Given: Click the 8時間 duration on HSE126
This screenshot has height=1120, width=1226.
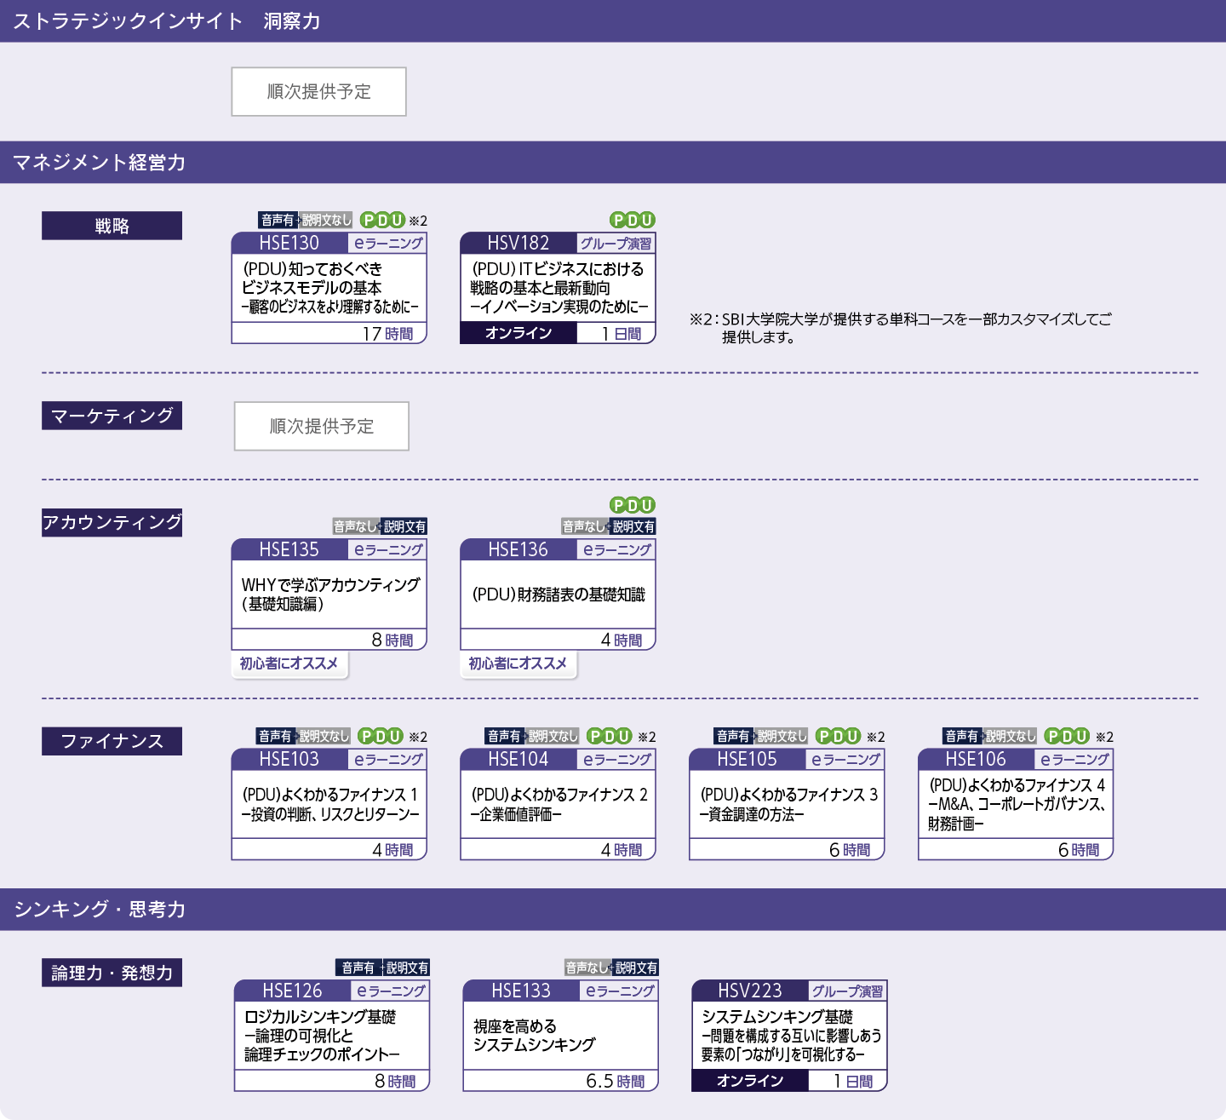Looking at the screenshot, I should coord(395,1082).
